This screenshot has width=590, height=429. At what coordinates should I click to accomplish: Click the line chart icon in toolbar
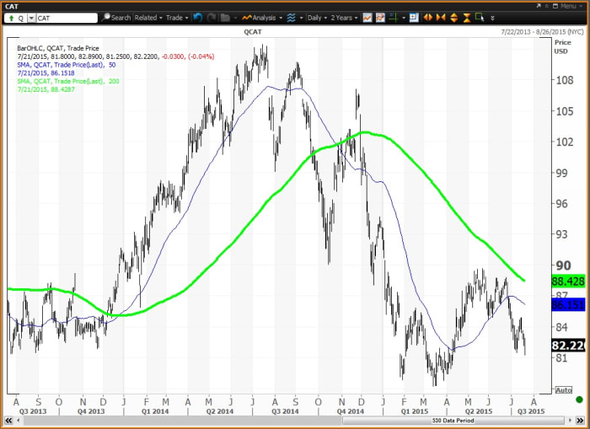(x=367, y=17)
